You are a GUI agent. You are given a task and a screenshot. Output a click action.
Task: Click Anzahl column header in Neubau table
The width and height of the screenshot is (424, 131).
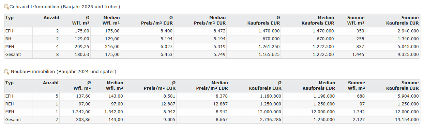click(x=51, y=83)
